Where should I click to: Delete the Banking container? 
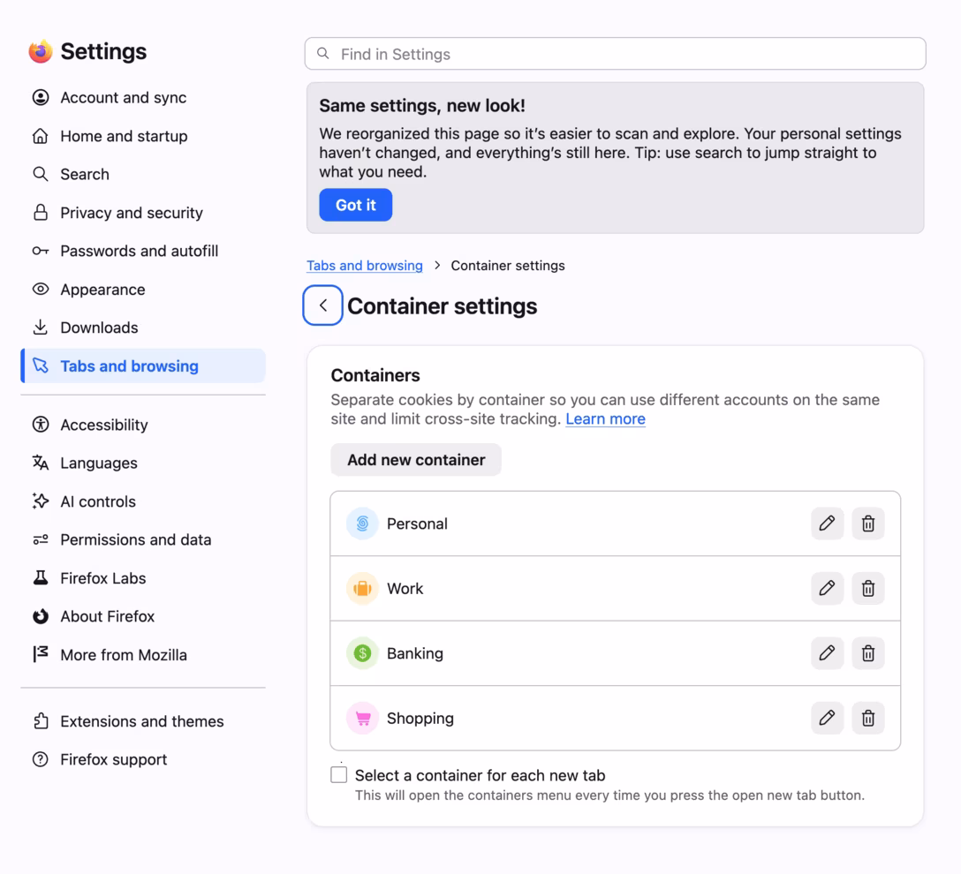pos(868,653)
